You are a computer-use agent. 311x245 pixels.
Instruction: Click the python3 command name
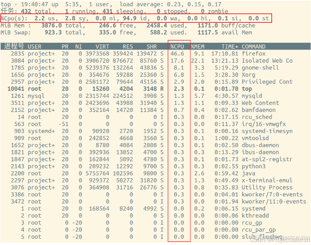click(253, 166)
